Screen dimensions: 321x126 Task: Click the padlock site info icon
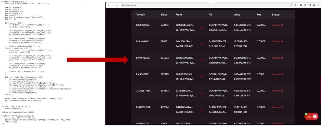click(123, 5)
